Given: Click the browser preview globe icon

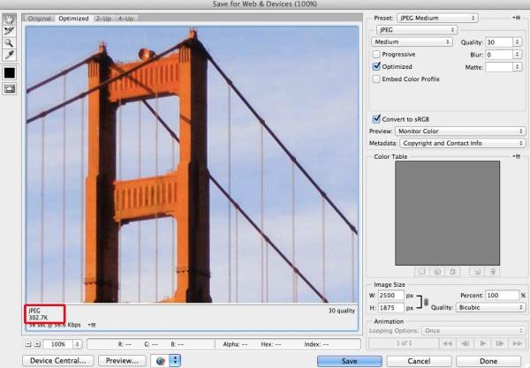Looking at the screenshot, I should [x=161, y=360].
